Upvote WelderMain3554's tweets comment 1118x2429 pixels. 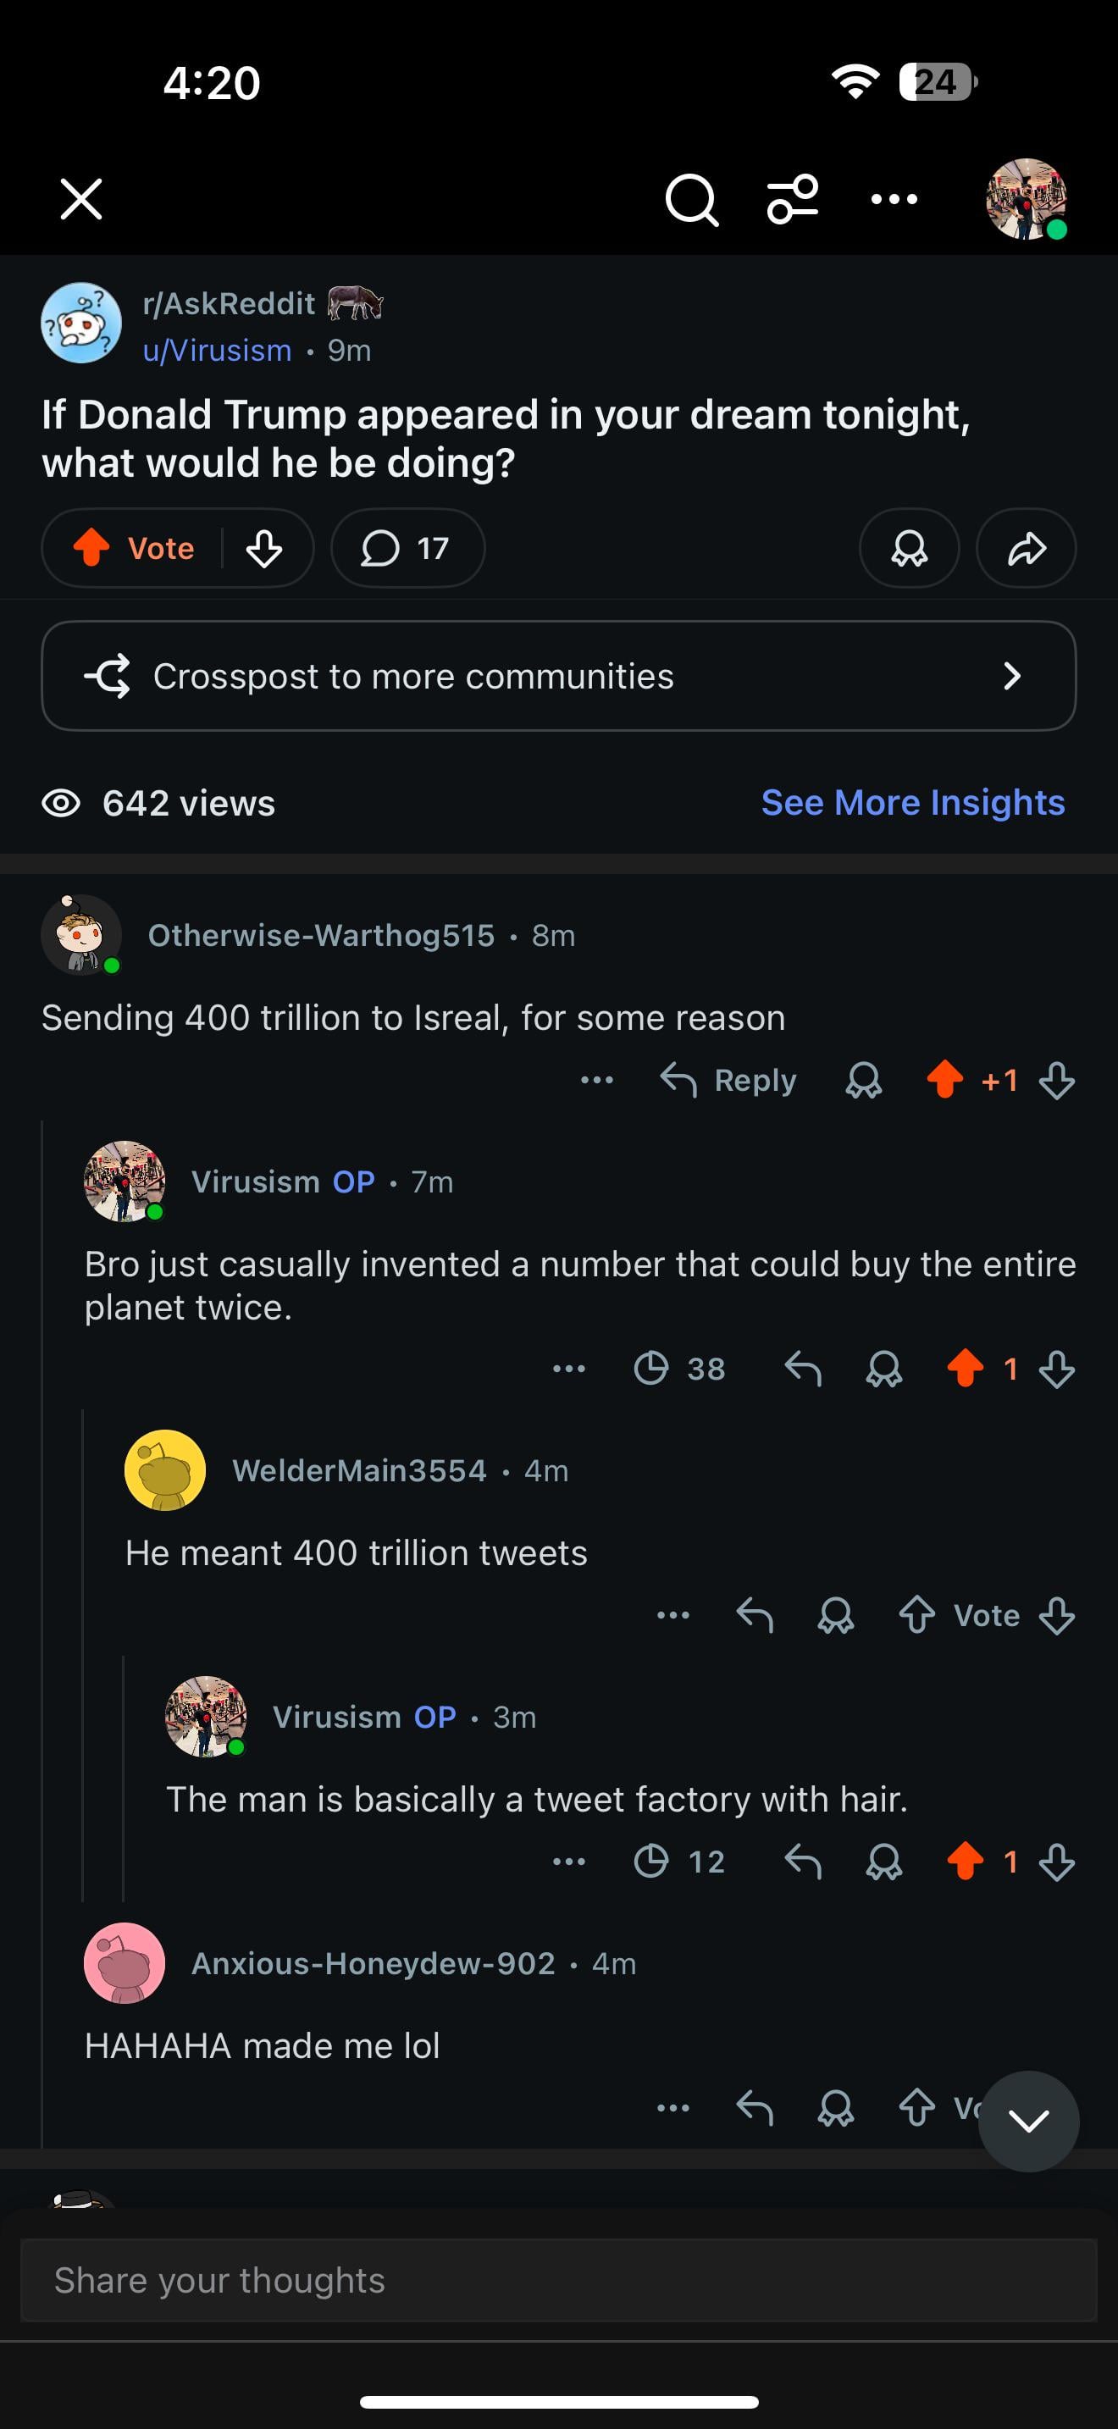pos(916,1615)
